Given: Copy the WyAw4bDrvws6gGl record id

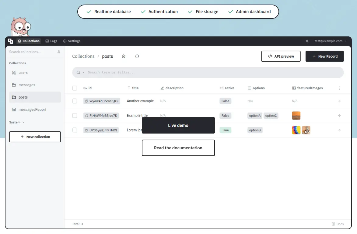Looking at the screenshot, I should (x=87, y=101).
